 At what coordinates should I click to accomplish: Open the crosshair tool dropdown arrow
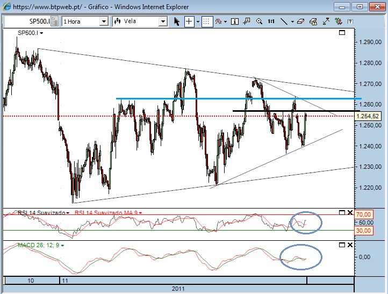coord(198,22)
